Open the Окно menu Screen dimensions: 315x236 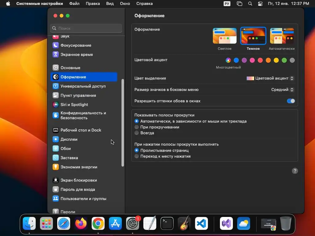(x=125, y=4)
